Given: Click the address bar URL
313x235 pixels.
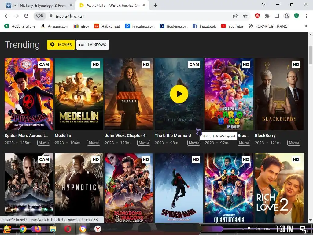Looking at the screenshot, I should [70, 16].
